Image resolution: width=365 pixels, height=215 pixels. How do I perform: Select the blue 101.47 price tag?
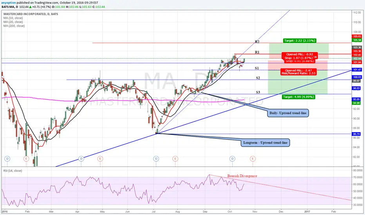pos(357,70)
